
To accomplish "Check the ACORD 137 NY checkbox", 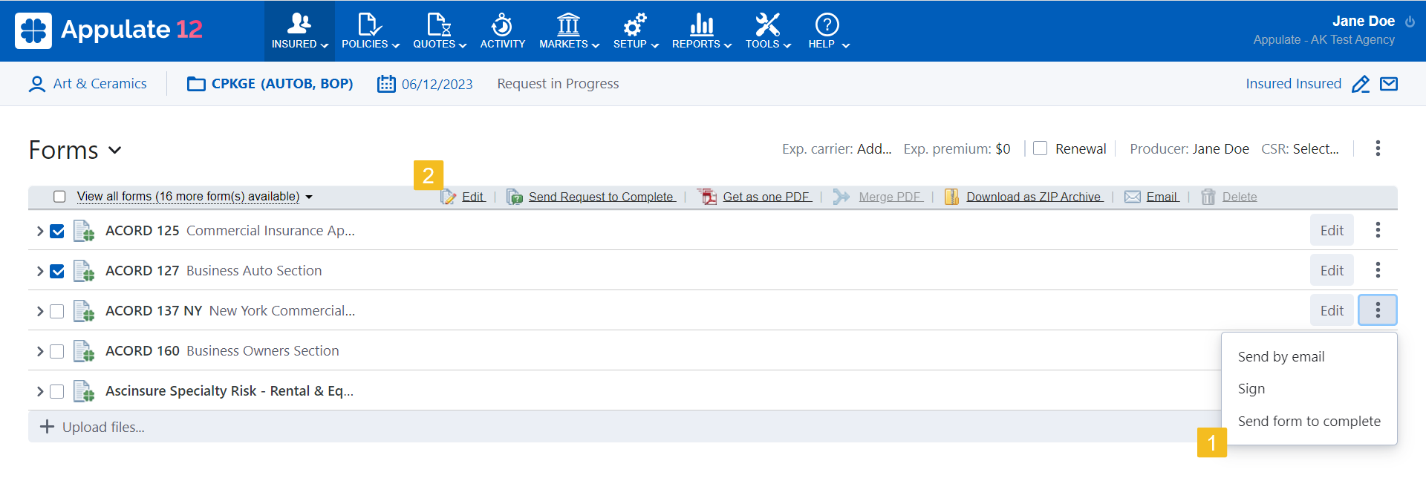I will (x=57, y=311).
